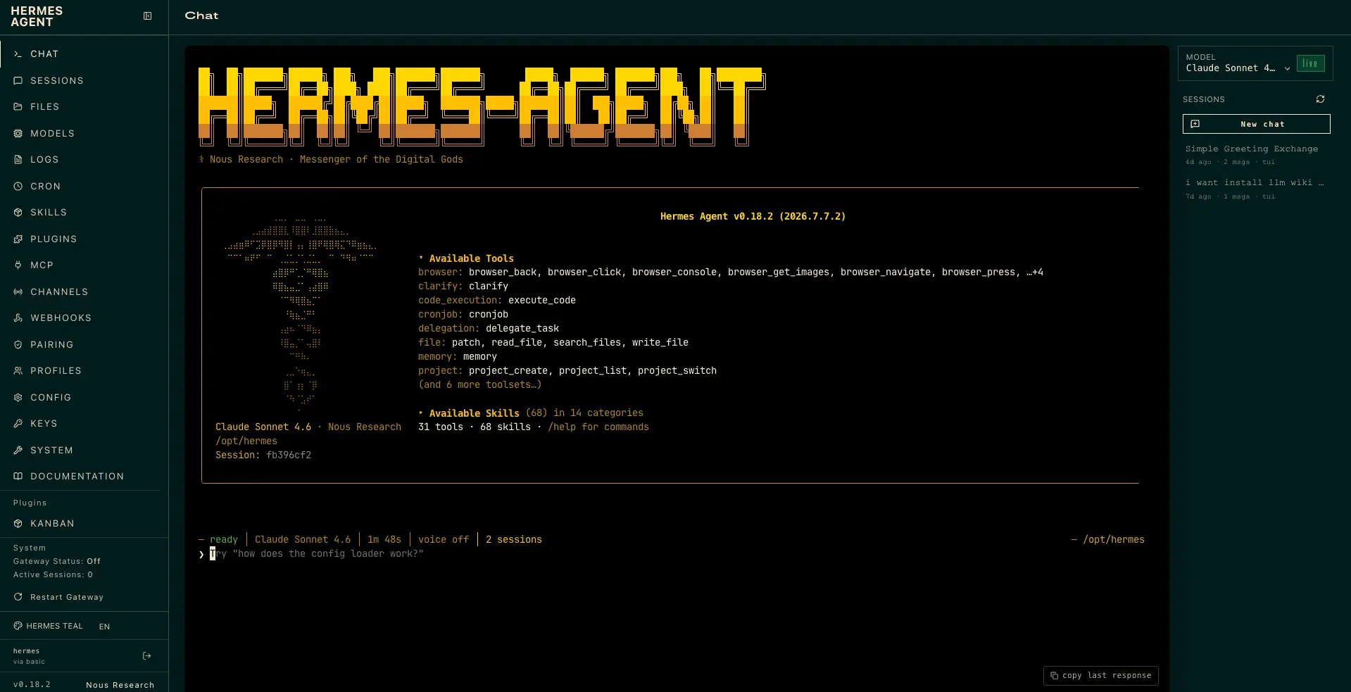Focus the chat prompt input line
Image resolution: width=1351 pixels, height=692 pixels.
click(672, 554)
